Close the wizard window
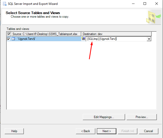 pyautogui.click(x=157, y=4)
